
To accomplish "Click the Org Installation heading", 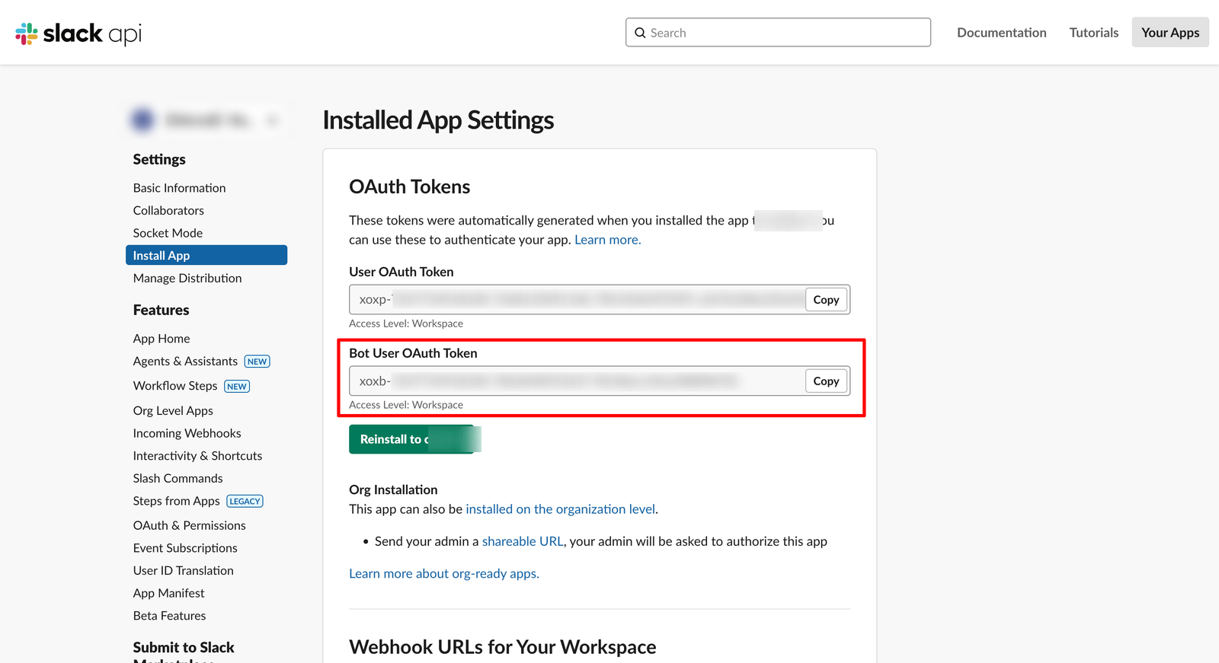I will tap(393, 490).
